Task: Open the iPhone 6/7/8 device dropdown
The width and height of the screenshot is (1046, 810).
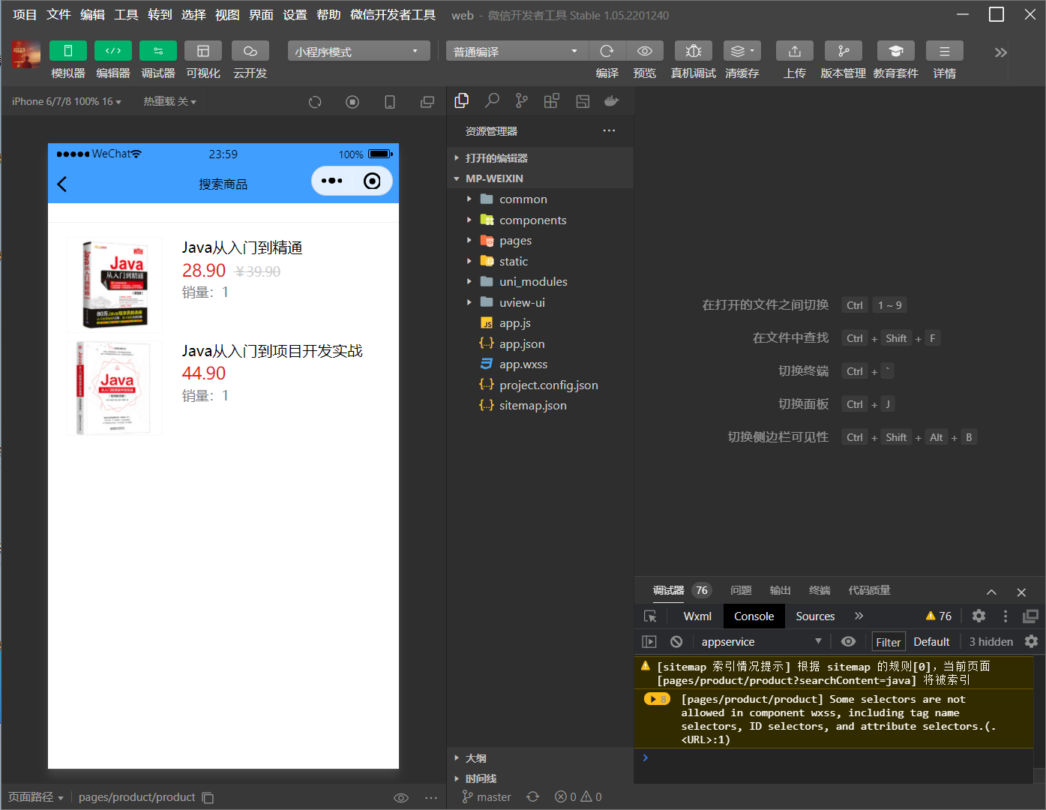Action: [66, 101]
